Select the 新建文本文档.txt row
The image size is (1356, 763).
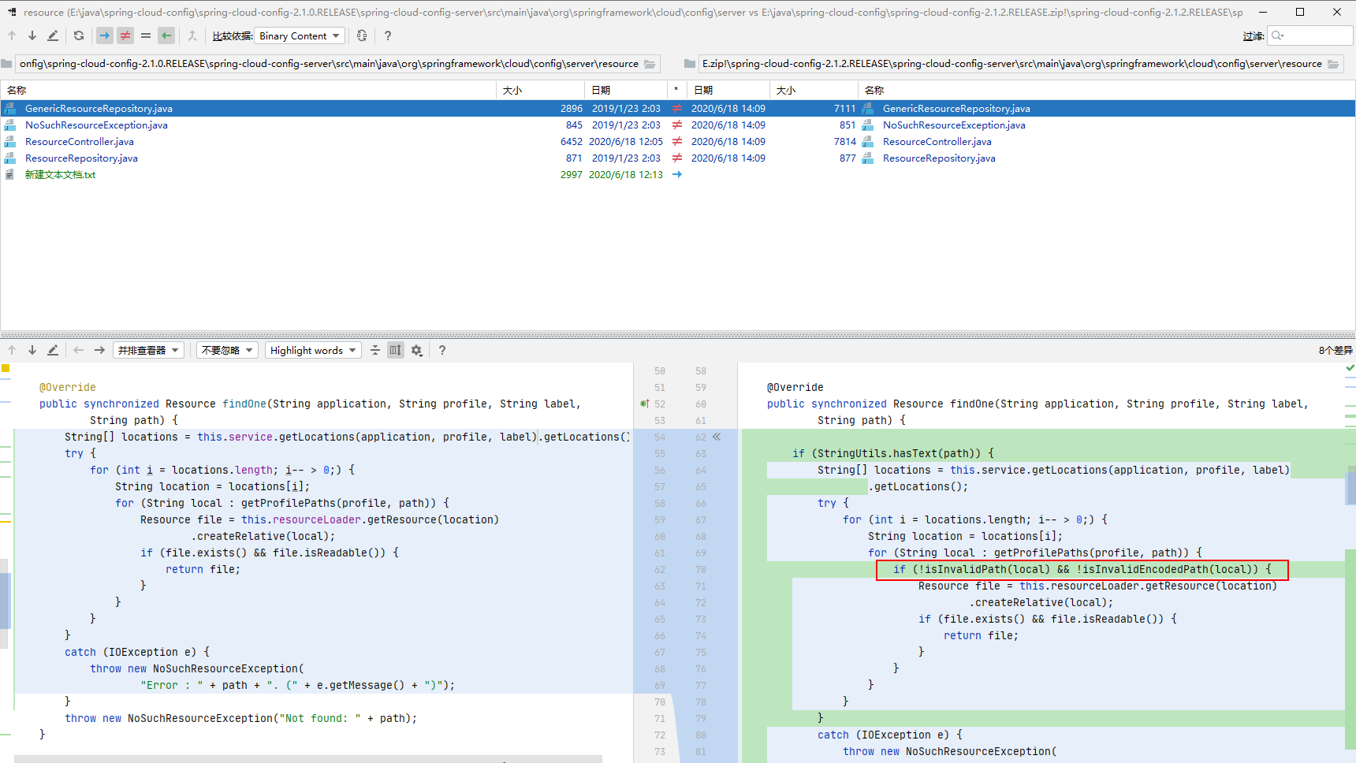pos(60,175)
